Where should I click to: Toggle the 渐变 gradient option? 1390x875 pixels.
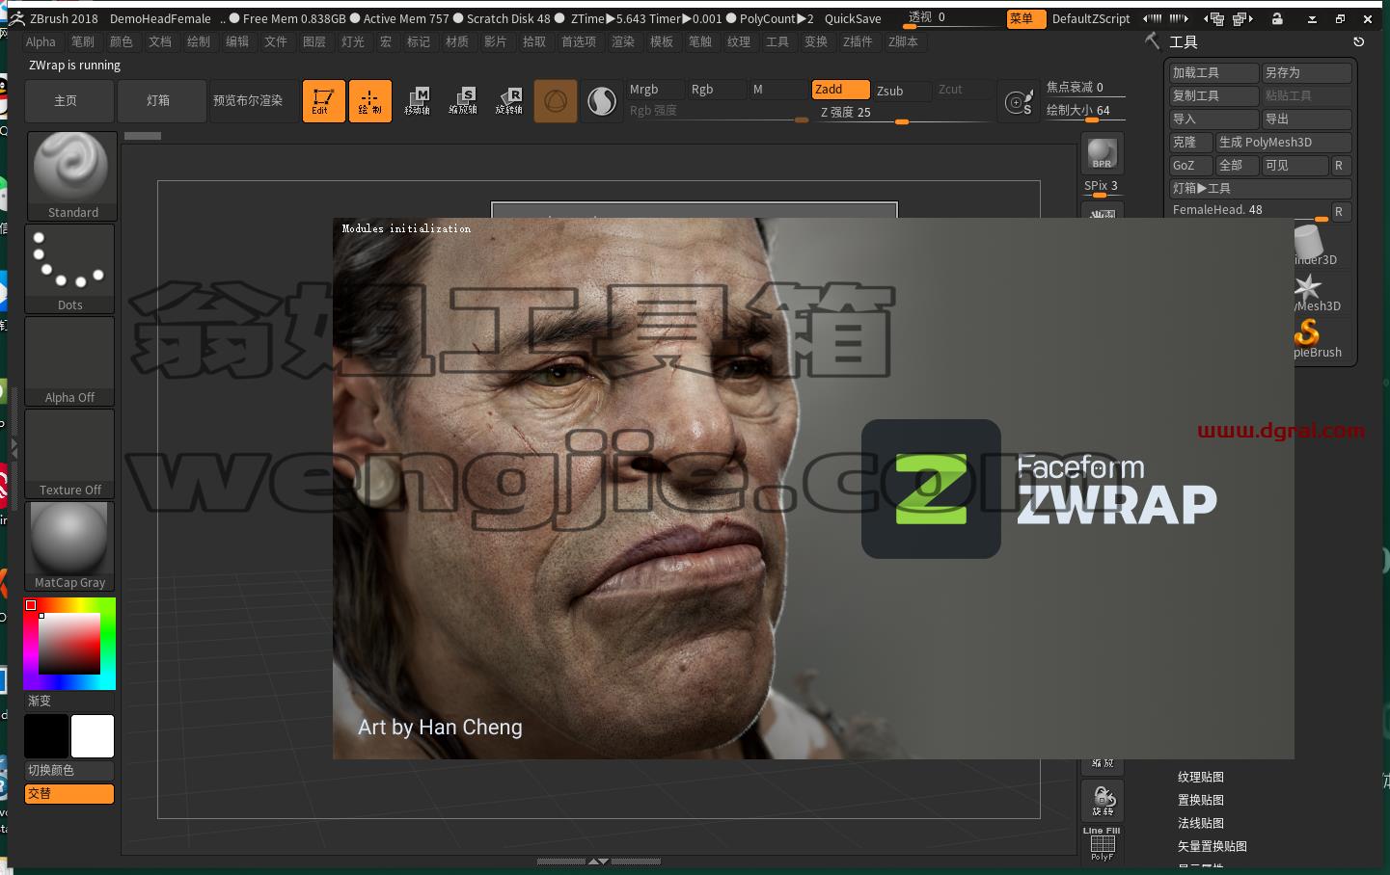tap(69, 701)
